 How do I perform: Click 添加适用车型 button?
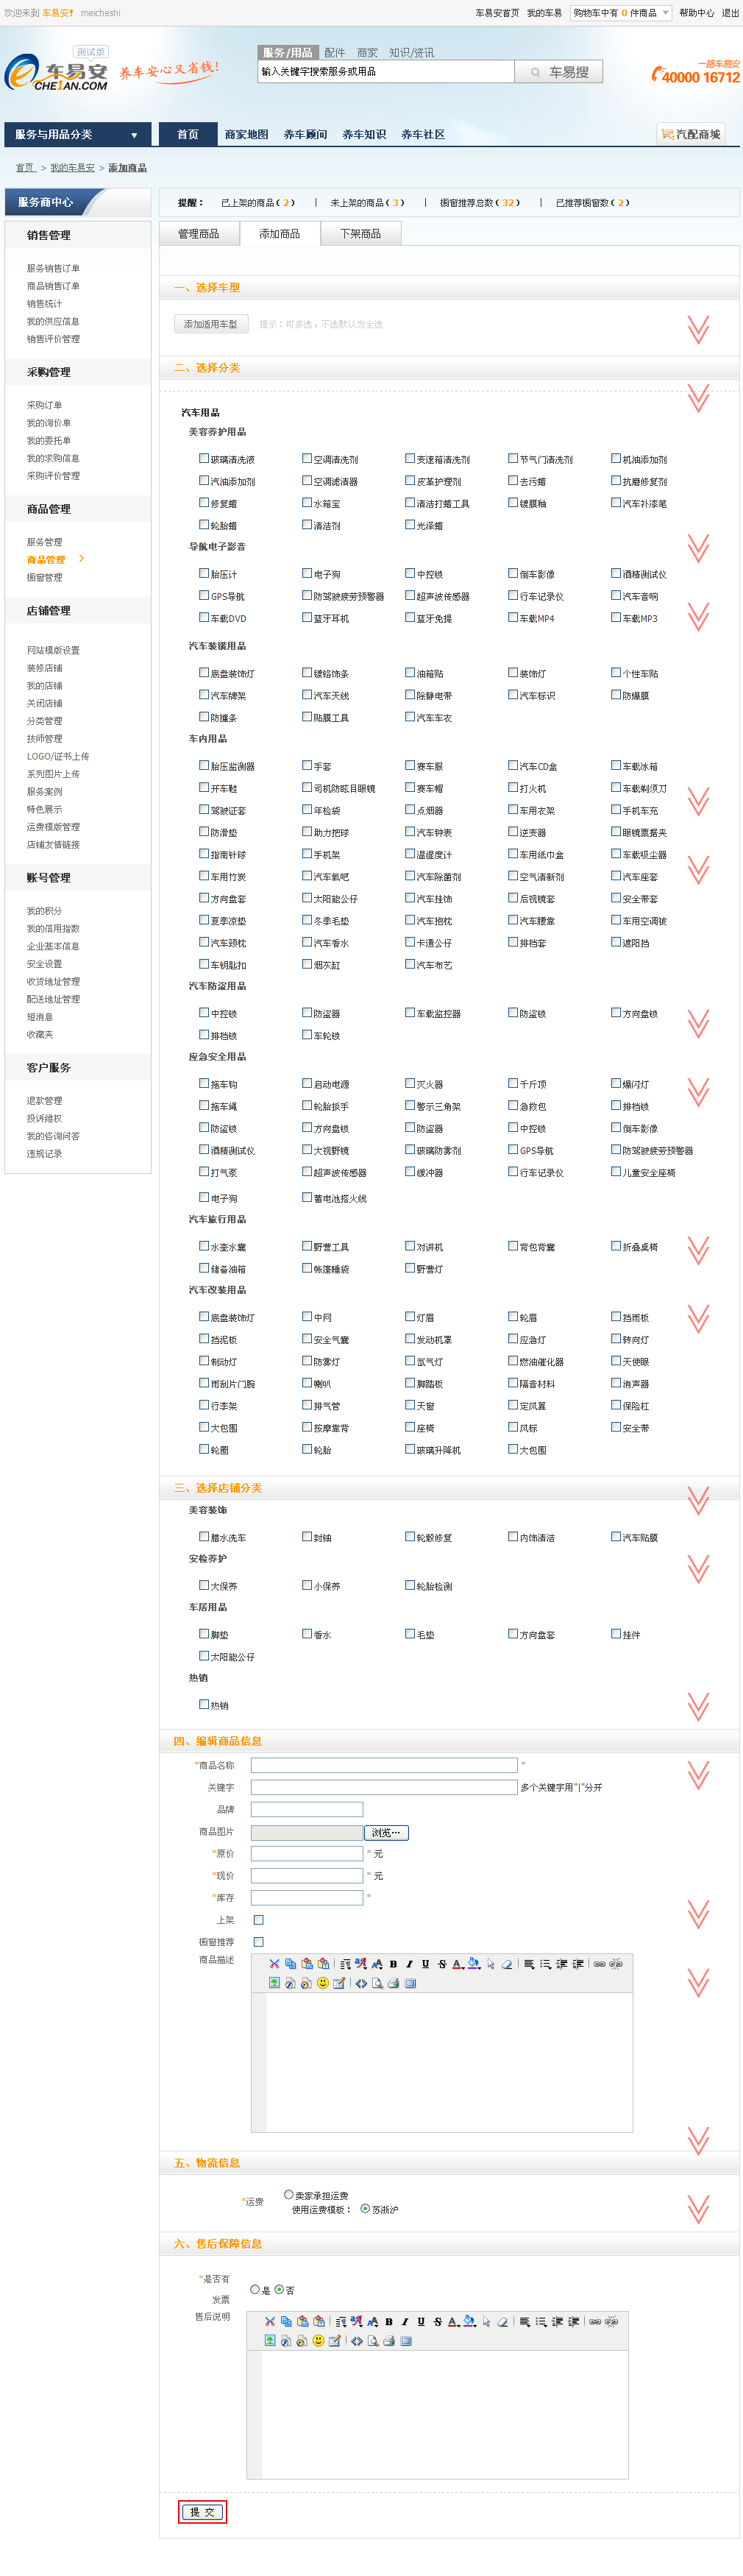pyautogui.click(x=211, y=324)
